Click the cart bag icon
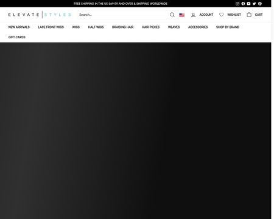This screenshot has width=274, height=219. pyautogui.click(x=249, y=15)
